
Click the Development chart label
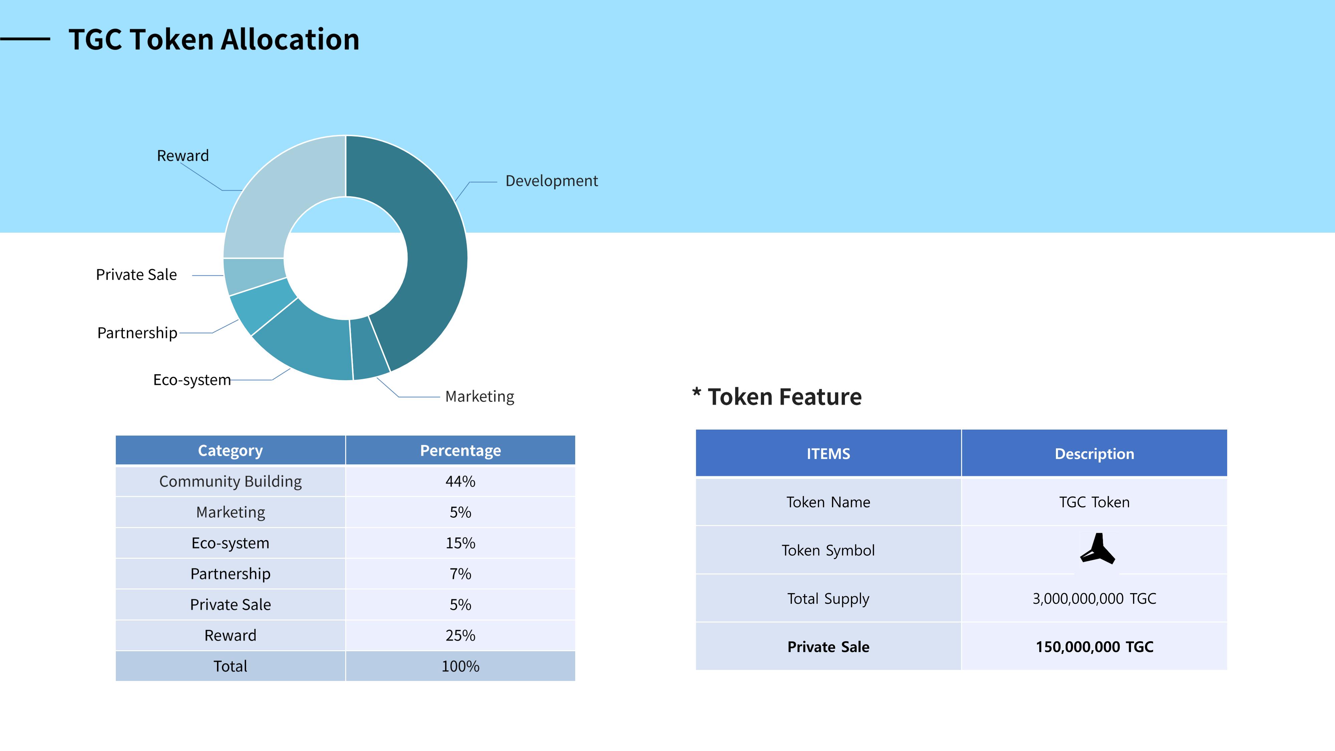pos(551,181)
